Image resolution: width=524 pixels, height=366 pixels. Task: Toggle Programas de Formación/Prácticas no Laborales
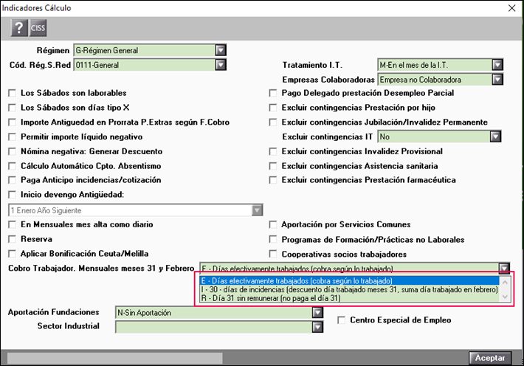click(273, 239)
